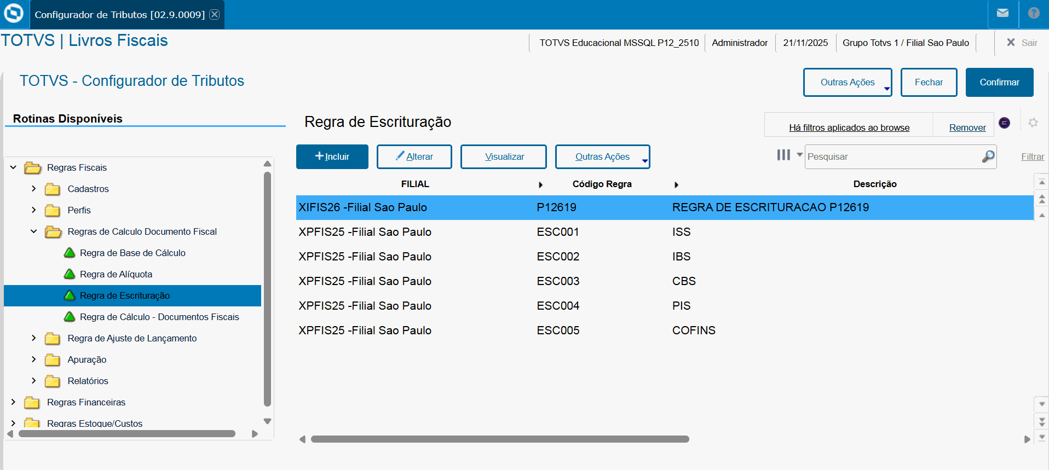Click green triangle icon of Regra de Alíquota
1049x470 pixels.
click(x=70, y=274)
